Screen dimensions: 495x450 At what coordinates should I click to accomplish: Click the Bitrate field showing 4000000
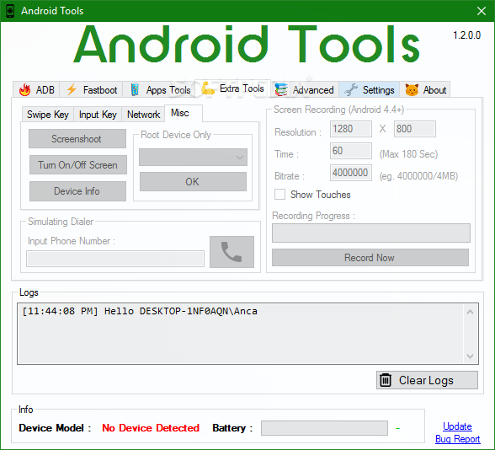351,173
